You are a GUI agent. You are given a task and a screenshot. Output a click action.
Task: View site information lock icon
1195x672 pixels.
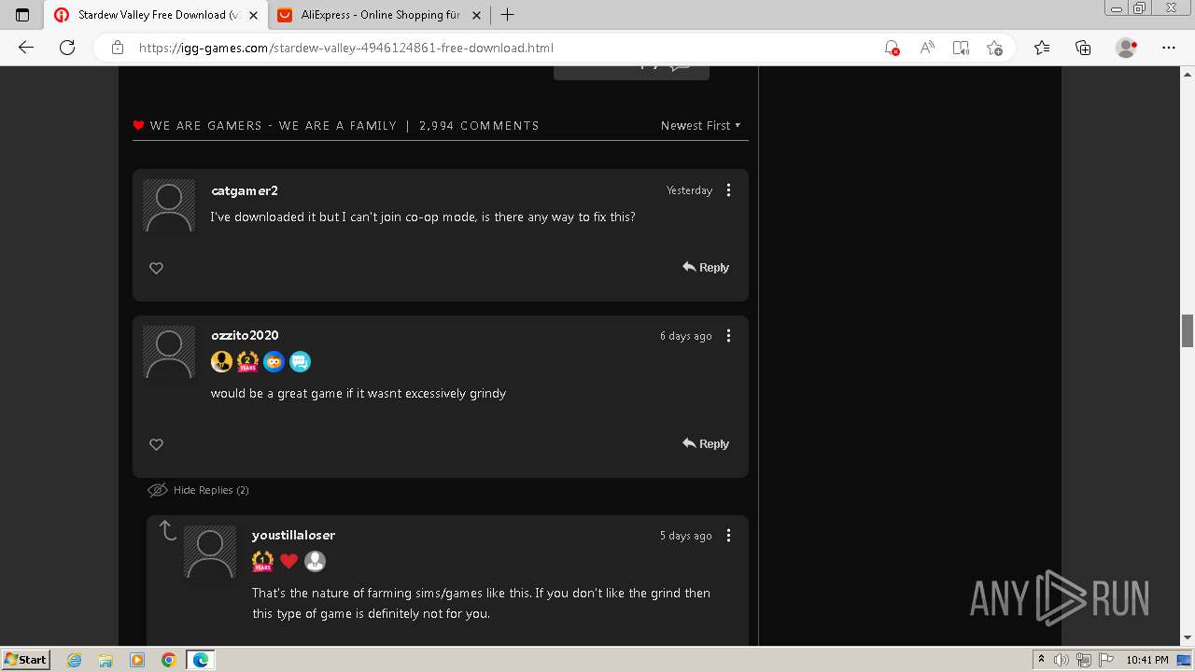118,48
